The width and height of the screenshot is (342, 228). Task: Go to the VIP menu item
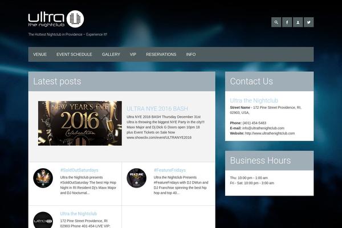133,54
